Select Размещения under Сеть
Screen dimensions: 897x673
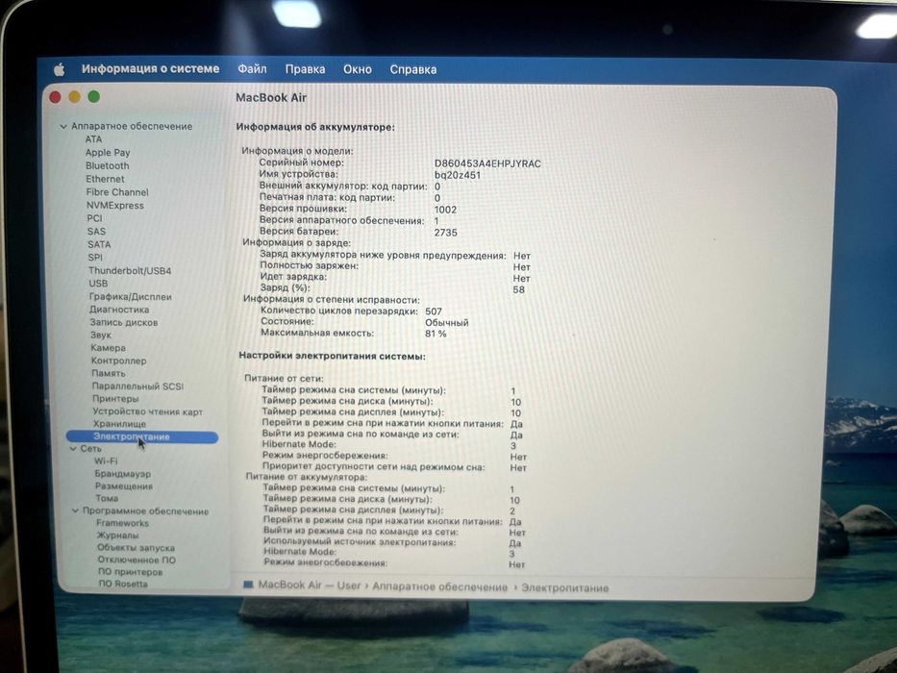[124, 486]
